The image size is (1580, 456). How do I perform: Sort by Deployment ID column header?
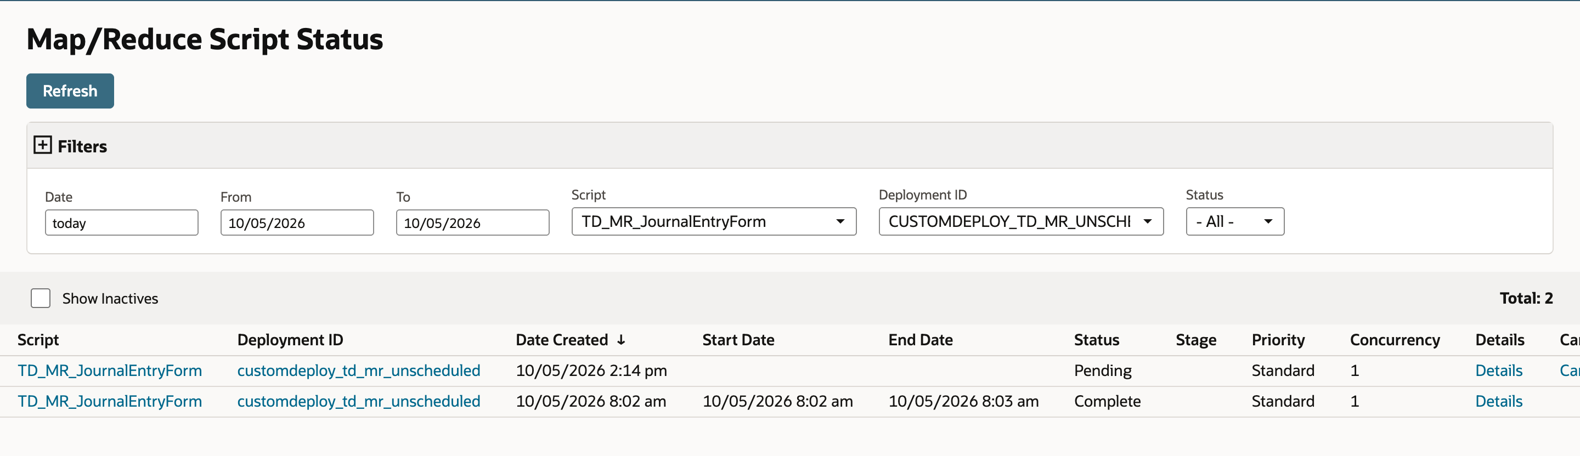pyautogui.click(x=290, y=340)
